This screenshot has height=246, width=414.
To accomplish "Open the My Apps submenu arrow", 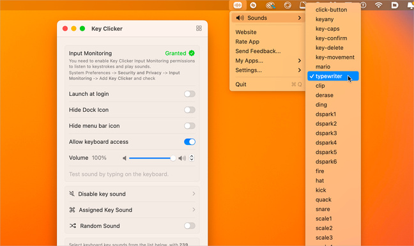I will [300, 61].
